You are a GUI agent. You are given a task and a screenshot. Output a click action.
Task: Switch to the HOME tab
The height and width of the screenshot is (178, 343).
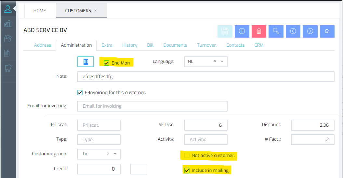pyautogui.click(x=40, y=11)
